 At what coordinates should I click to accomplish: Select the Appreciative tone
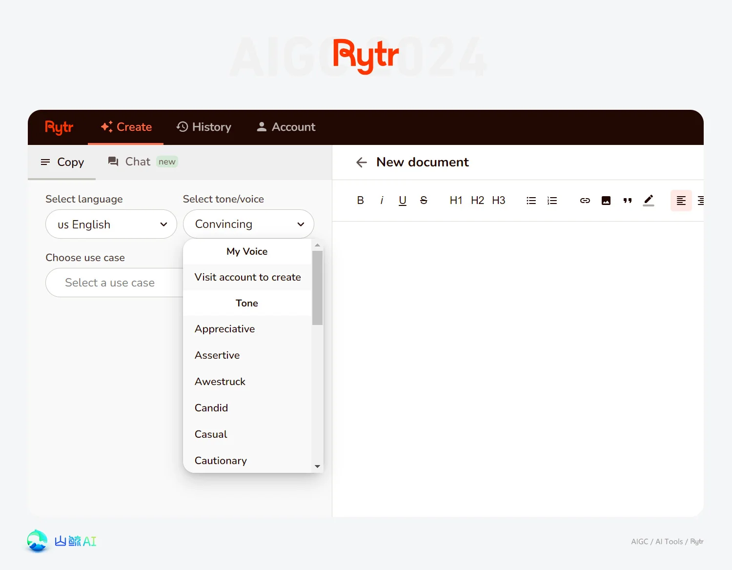point(247,329)
